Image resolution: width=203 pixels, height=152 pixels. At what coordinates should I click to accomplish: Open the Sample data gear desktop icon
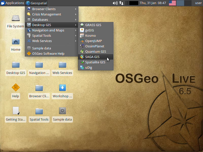62,111
